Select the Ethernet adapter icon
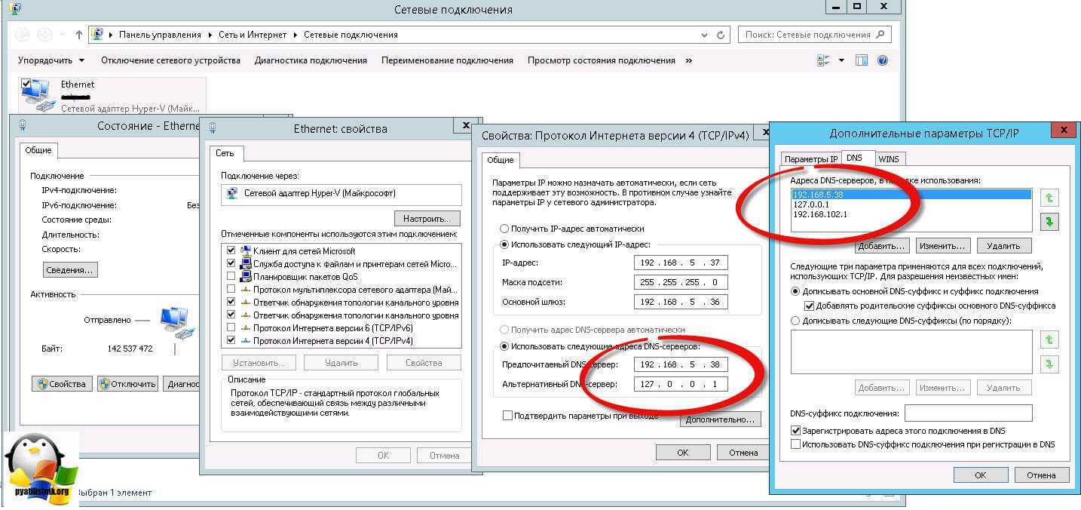Viewport: 1081px width, 510px height. [x=35, y=94]
